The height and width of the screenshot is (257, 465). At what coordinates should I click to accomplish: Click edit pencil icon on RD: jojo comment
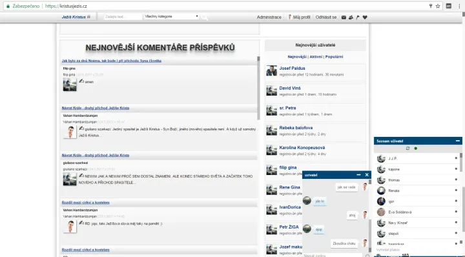coord(81,223)
